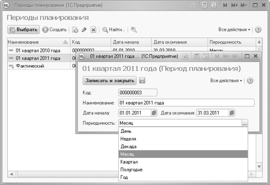The height and width of the screenshot is (185, 270).
Task: Click the delete mark icon in toolbar
Action: pos(93,30)
